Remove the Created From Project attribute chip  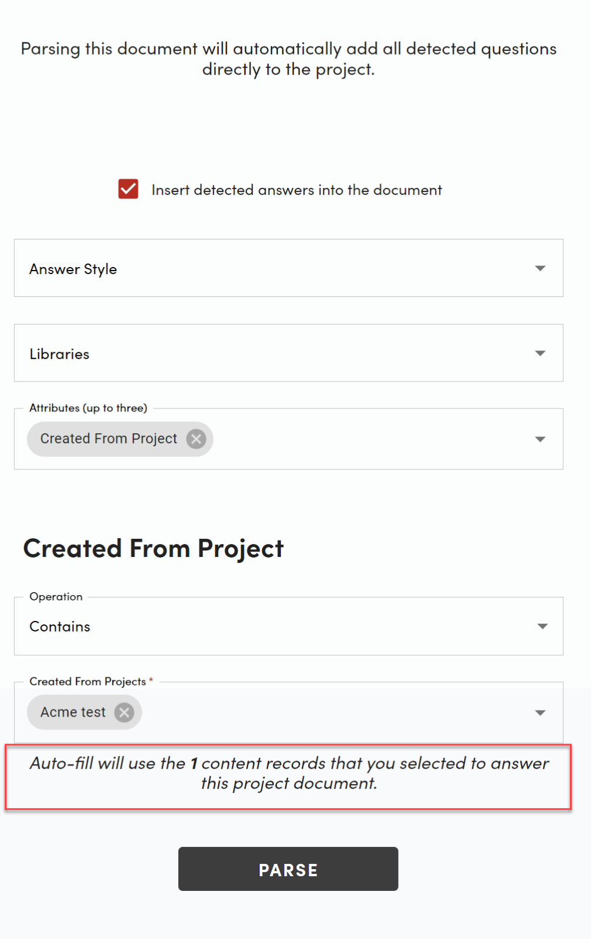(196, 439)
